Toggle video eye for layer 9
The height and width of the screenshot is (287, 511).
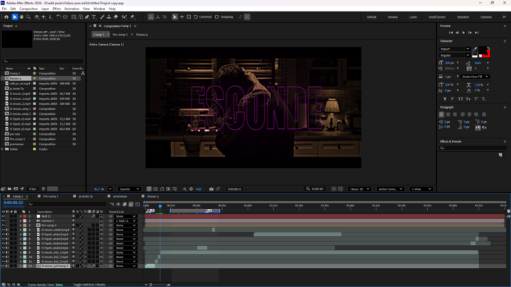(x=4, y=252)
